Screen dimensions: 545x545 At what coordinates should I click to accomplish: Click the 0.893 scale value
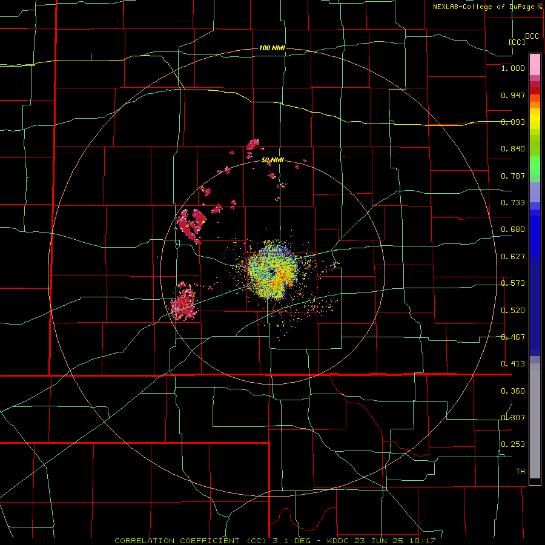click(513, 122)
